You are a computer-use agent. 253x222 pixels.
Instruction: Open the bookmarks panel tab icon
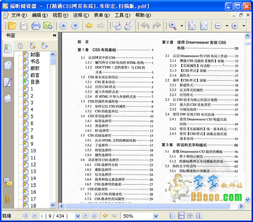pyautogui.click(x=8, y=48)
